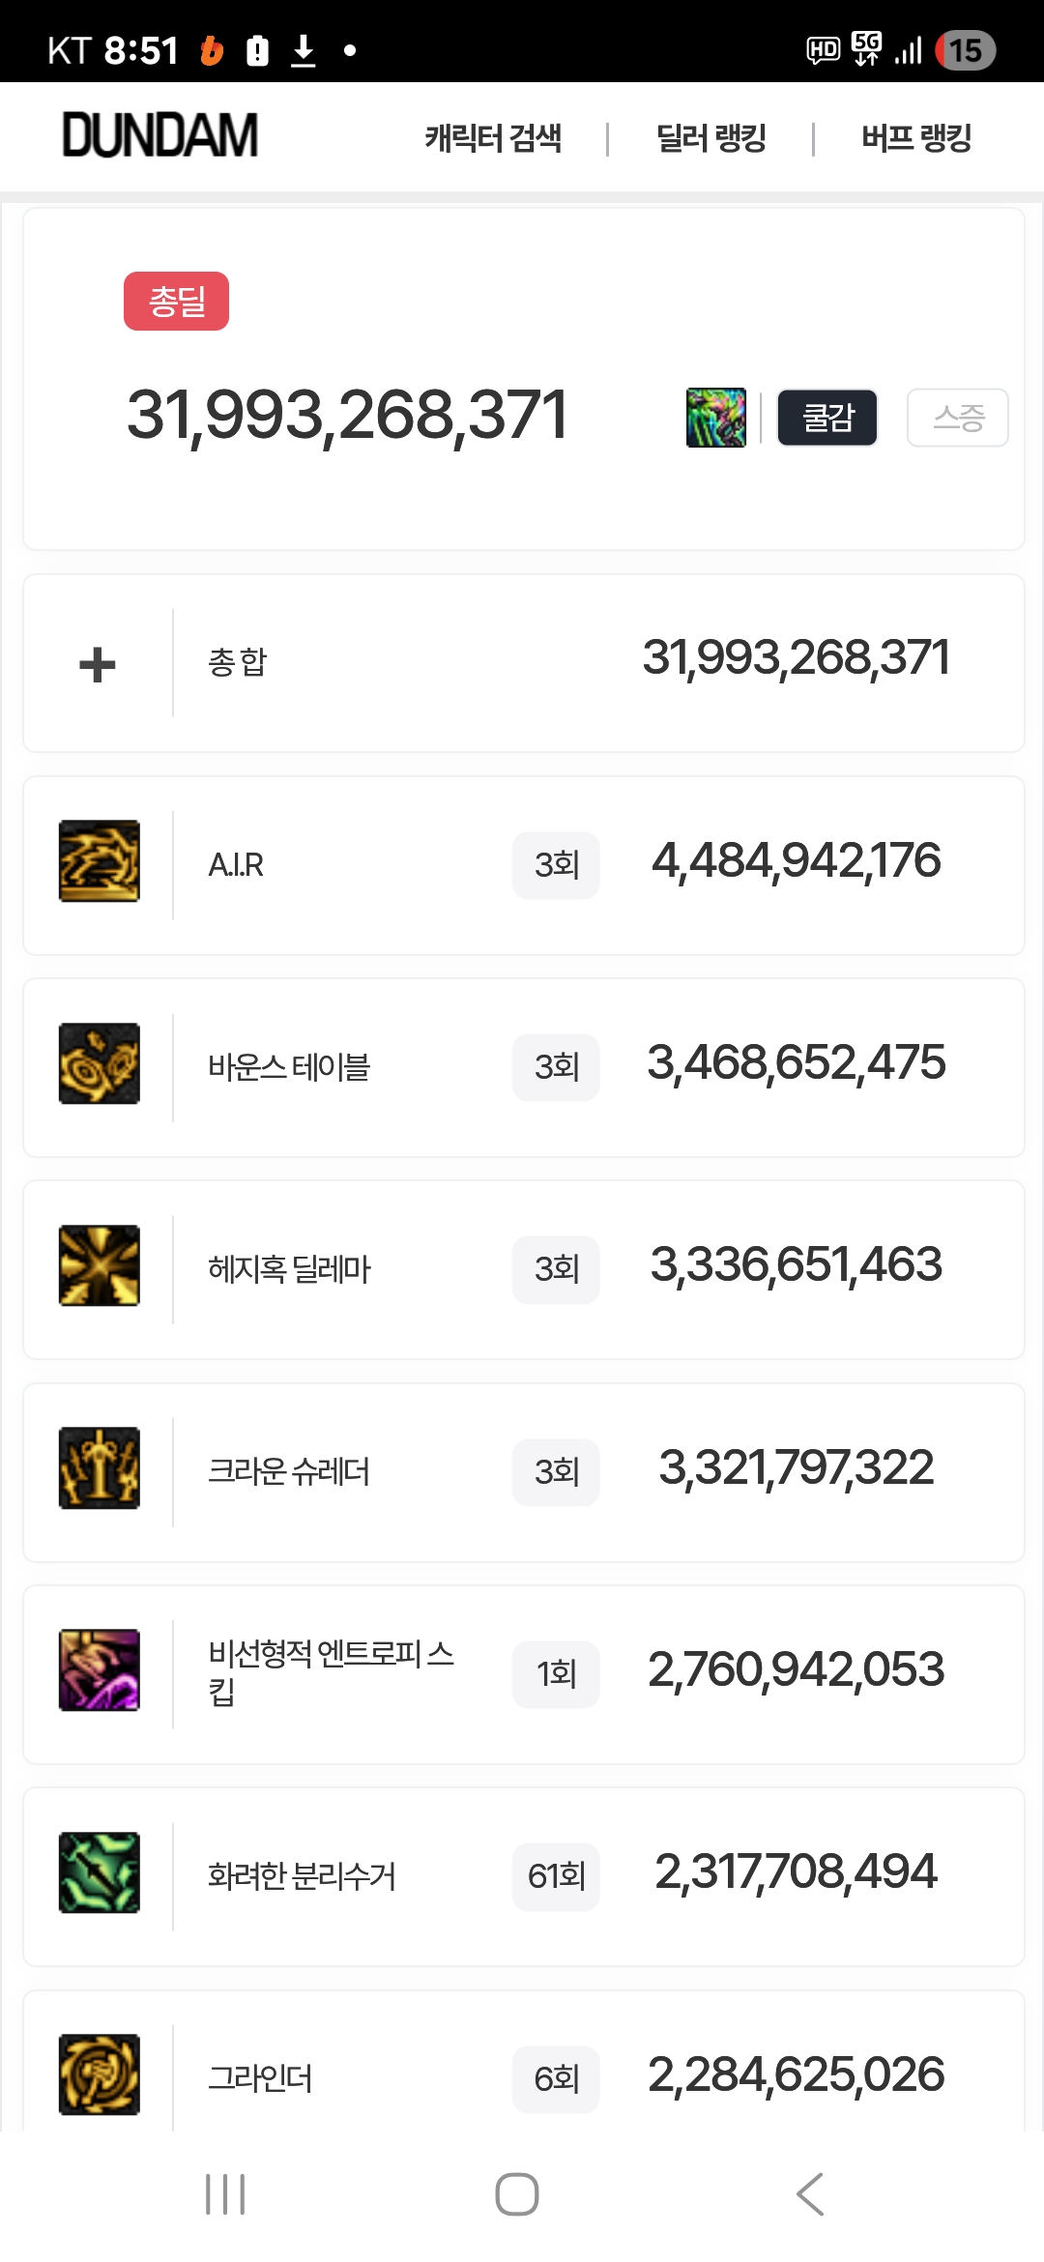Image resolution: width=1044 pixels, height=2262 pixels.
Task: Click the colorful buff icon beside 쿨감
Action: (715, 418)
